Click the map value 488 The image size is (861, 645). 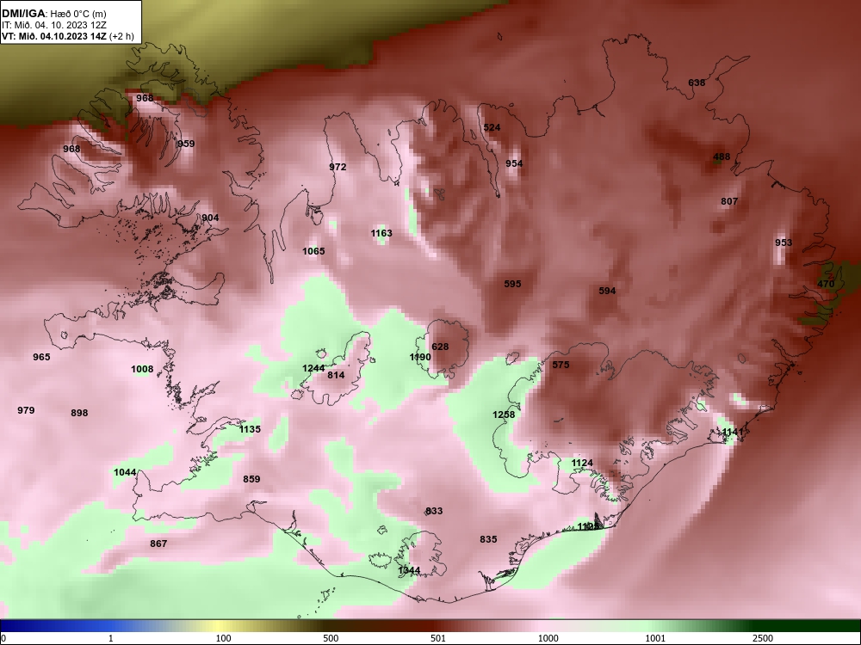(722, 157)
